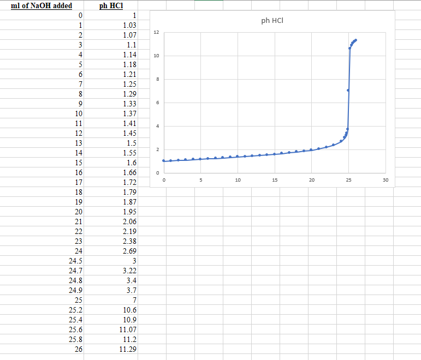The height and width of the screenshot is (360, 421).
Task: Click chart y-axis label 12
Action: [156, 32]
